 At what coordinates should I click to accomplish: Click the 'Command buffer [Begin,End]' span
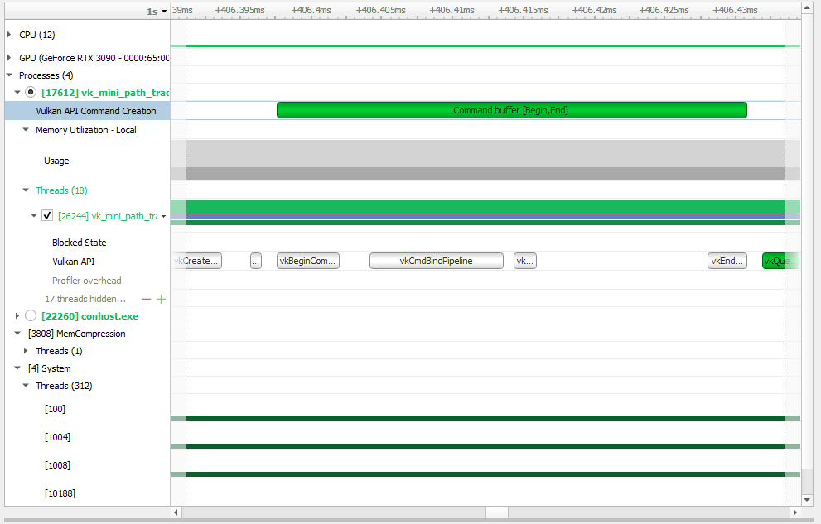pyautogui.click(x=511, y=109)
